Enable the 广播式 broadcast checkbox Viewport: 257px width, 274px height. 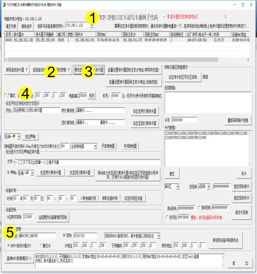(x=6, y=96)
